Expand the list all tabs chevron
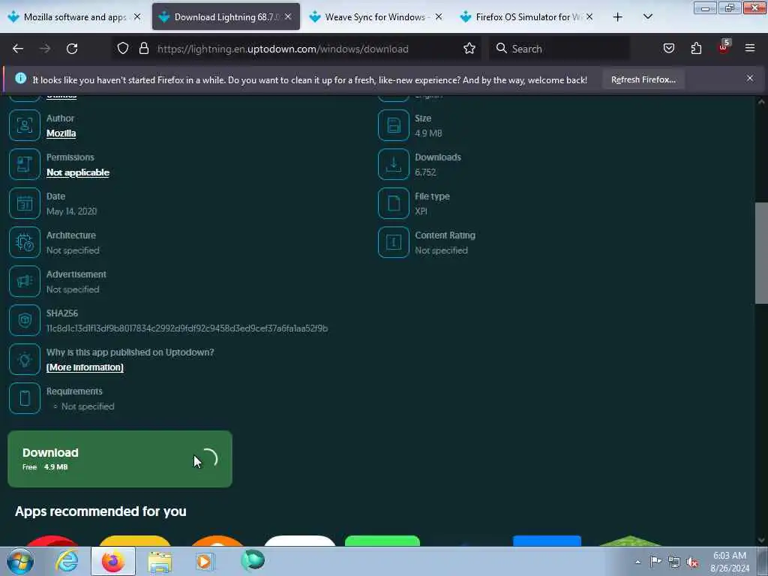Image resolution: width=768 pixels, height=576 pixels. (x=647, y=17)
